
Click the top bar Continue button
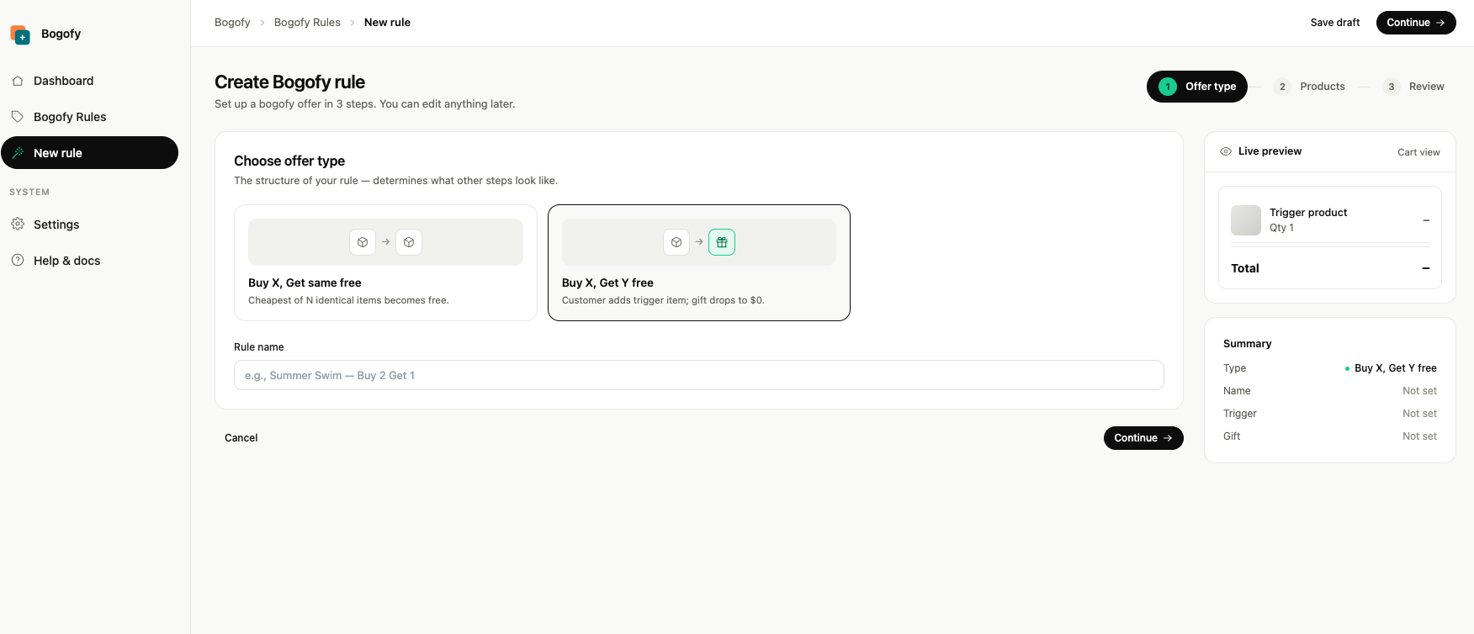1416,23
